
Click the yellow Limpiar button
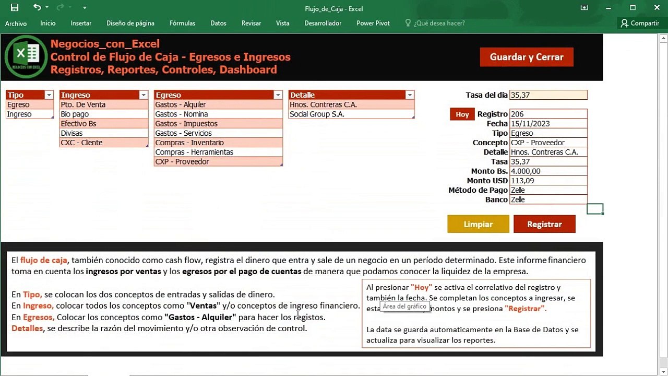point(478,224)
